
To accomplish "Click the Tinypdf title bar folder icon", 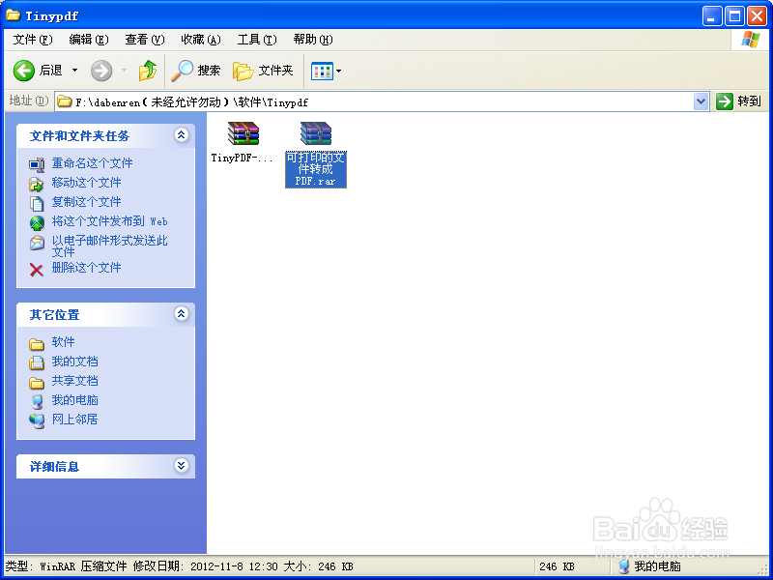I will [13, 15].
